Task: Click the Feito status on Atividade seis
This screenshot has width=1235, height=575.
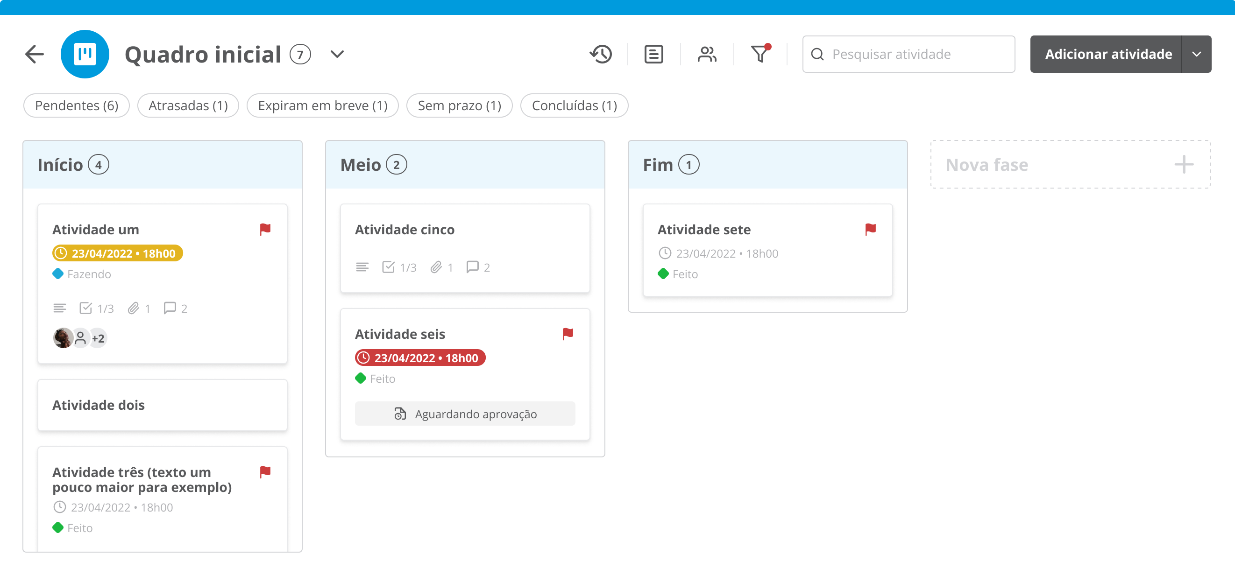Action: [x=376, y=379]
